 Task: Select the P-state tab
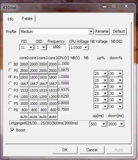click(27, 18)
